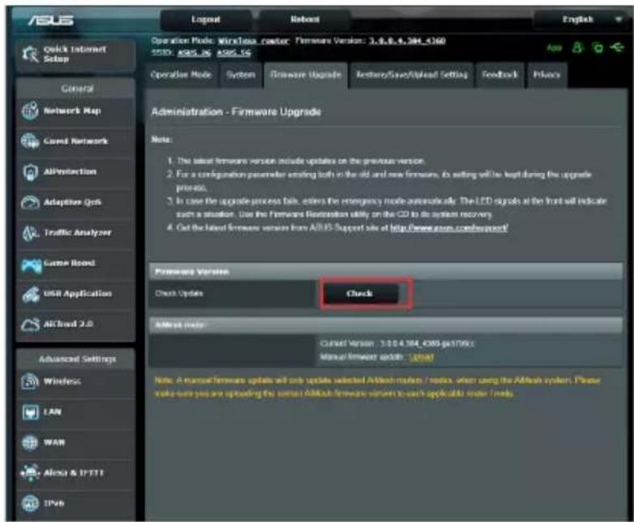The width and height of the screenshot is (634, 522).
Task: Click the General sidebar header
Action: pyautogui.click(x=77, y=88)
